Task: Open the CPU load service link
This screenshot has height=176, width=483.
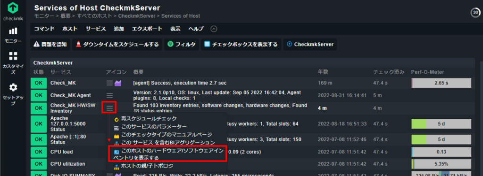Action: (62, 152)
